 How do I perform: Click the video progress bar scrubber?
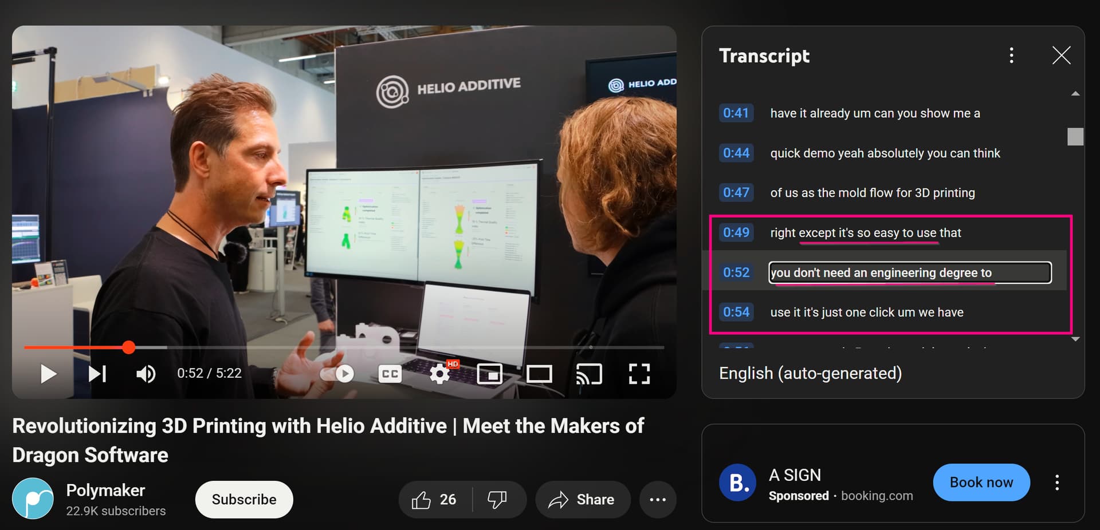coord(129,347)
